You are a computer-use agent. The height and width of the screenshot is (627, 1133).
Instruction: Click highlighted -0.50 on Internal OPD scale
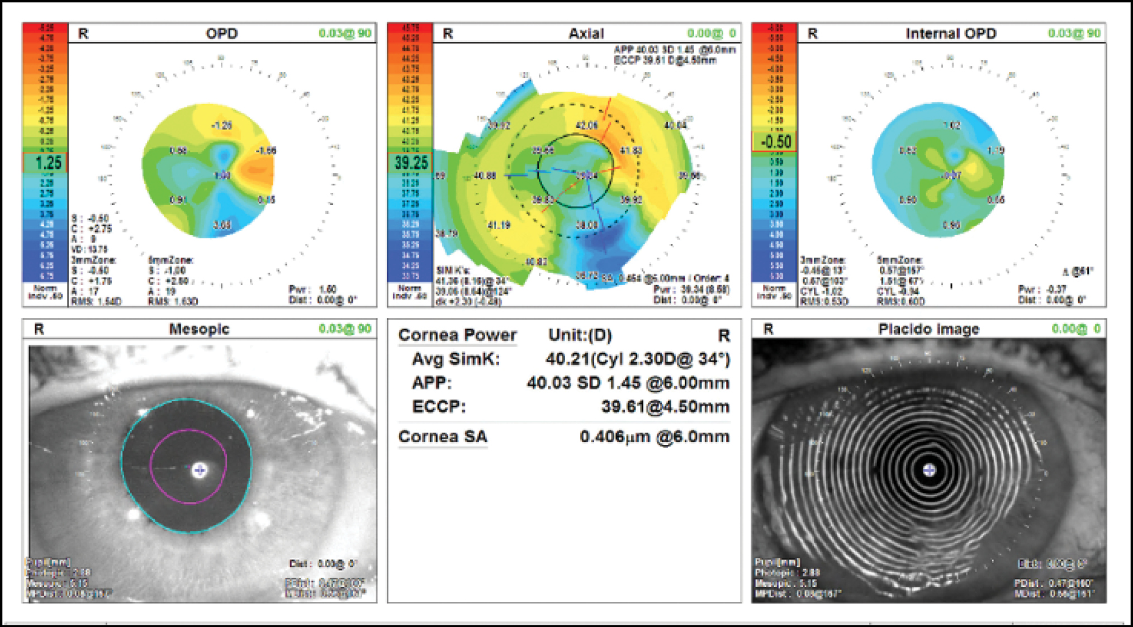click(775, 142)
